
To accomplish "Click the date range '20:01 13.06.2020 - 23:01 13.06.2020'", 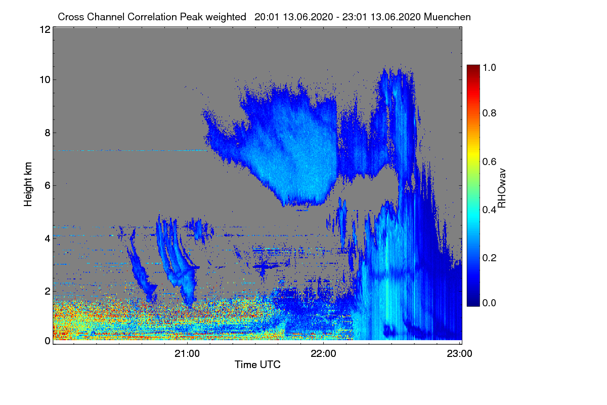I will point(338,17).
